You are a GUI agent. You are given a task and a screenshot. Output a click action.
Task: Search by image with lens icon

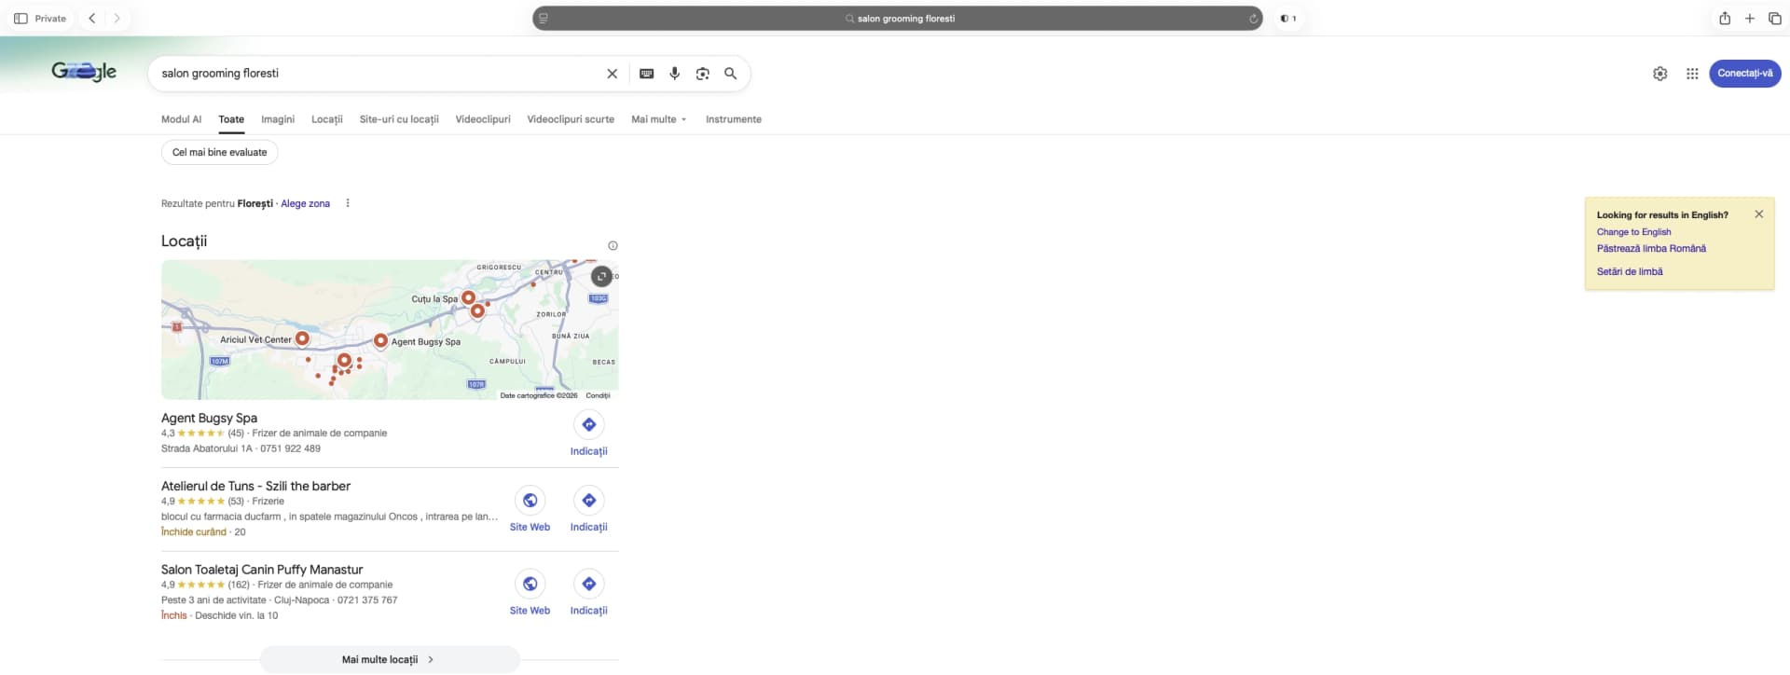pos(702,74)
